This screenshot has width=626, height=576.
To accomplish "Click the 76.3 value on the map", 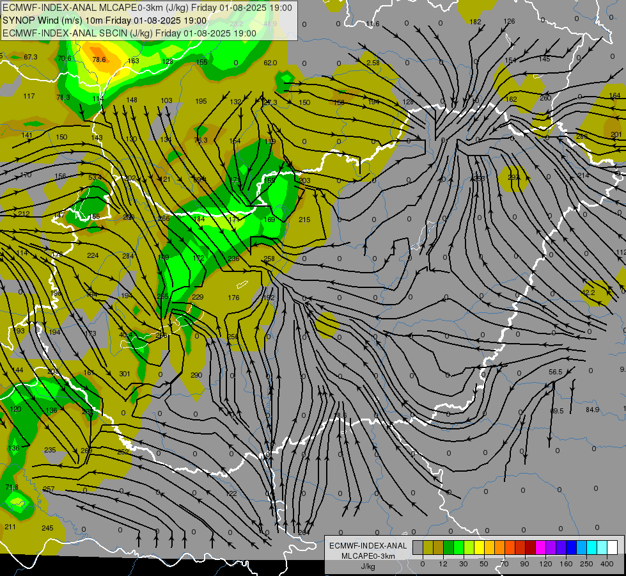I will pyautogui.click(x=201, y=140).
